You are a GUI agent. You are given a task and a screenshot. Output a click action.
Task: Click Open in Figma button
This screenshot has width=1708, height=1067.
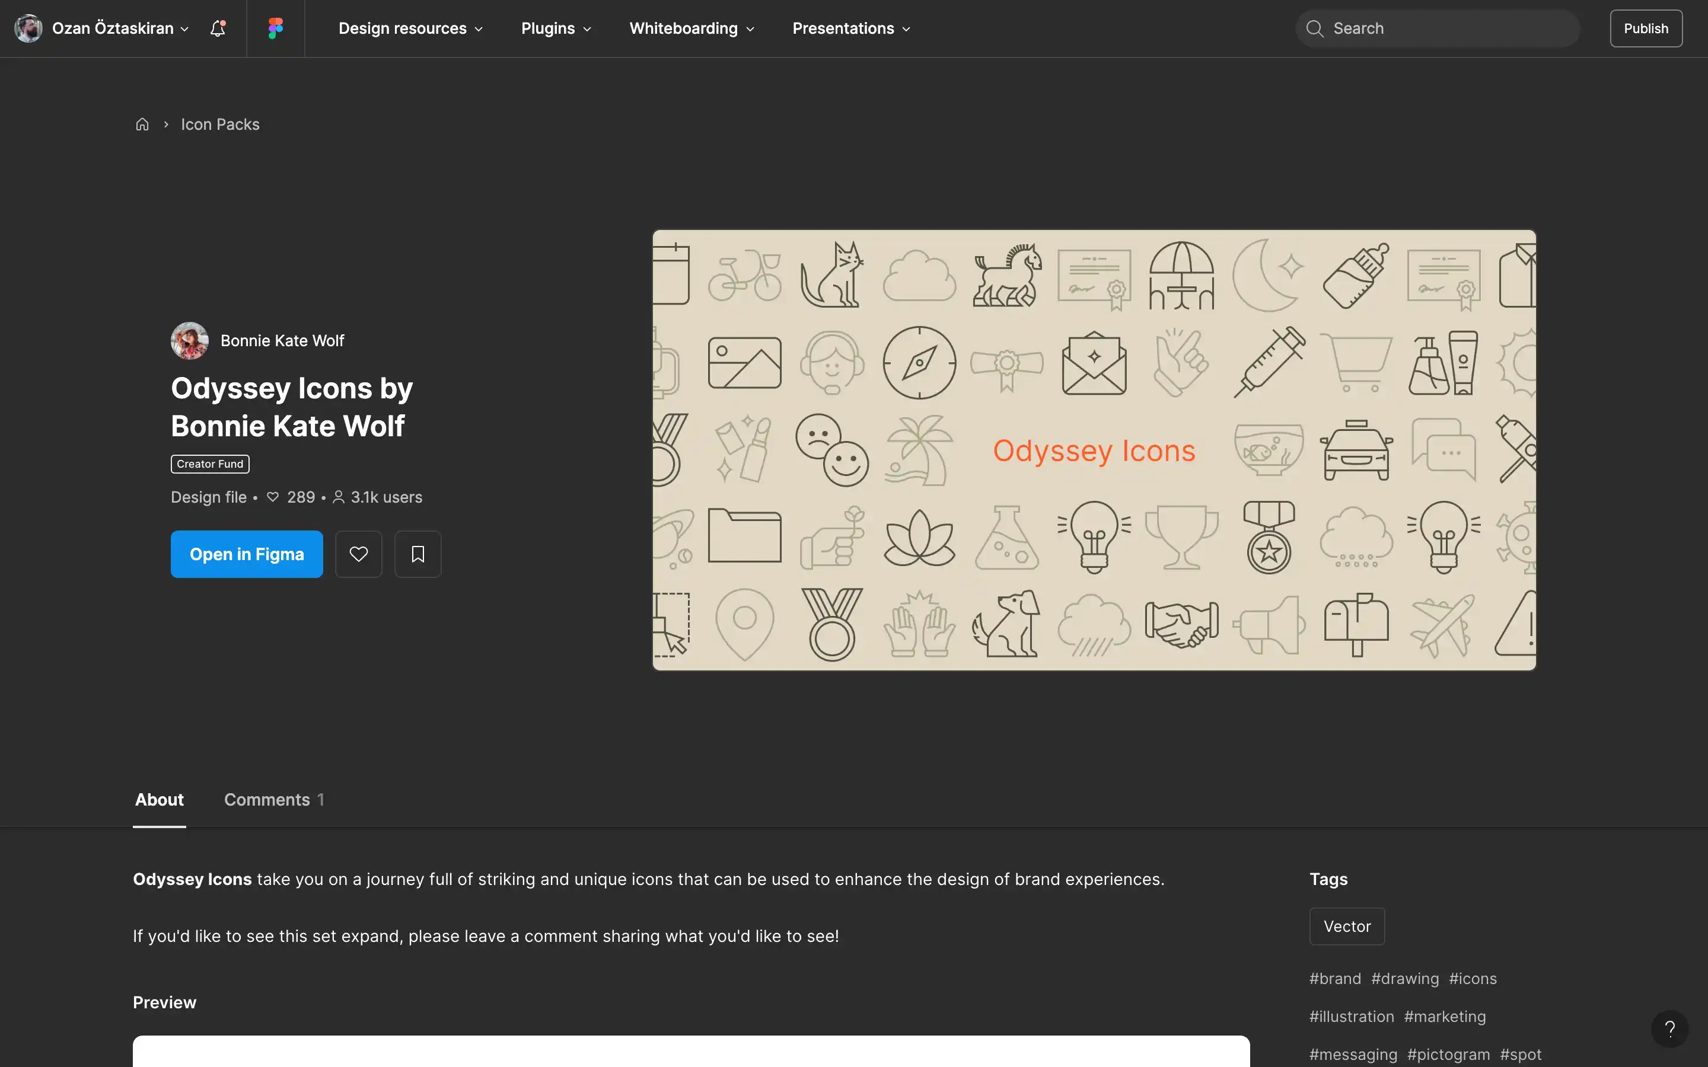click(247, 554)
